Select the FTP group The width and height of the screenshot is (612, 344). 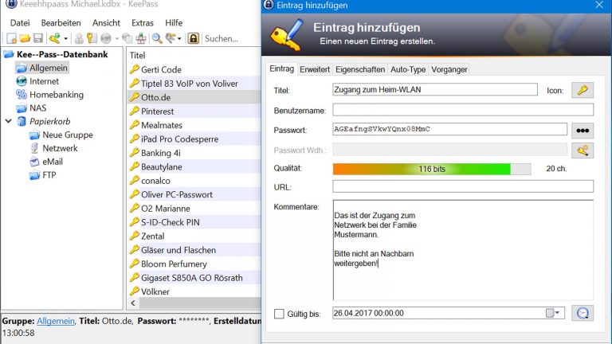pos(49,175)
